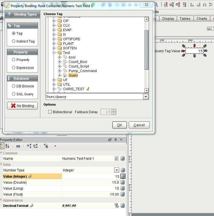Open binding icon for Value (Long)
Viewport: 214px width, 216px height.
click(x=123, y=188)
